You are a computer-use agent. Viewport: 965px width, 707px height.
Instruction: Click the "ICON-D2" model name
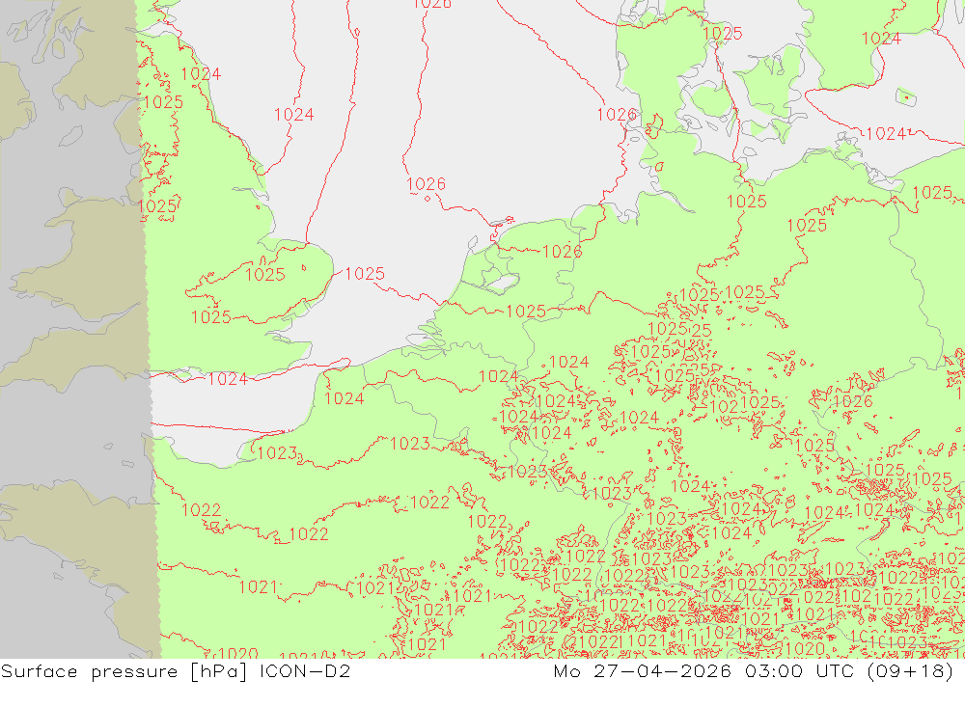tap(305, 670)
